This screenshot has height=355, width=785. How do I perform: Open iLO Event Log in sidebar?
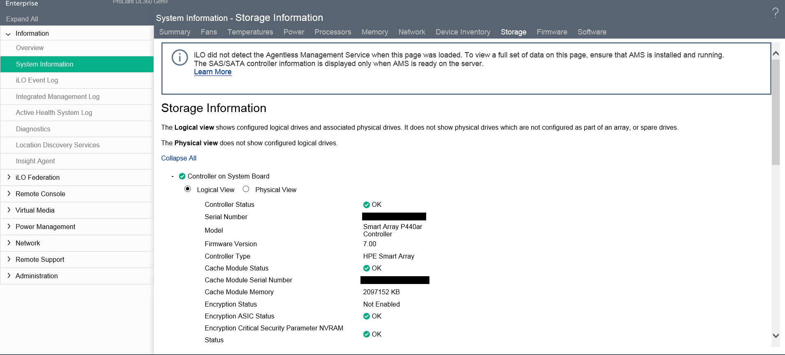(x=37, y=80)
